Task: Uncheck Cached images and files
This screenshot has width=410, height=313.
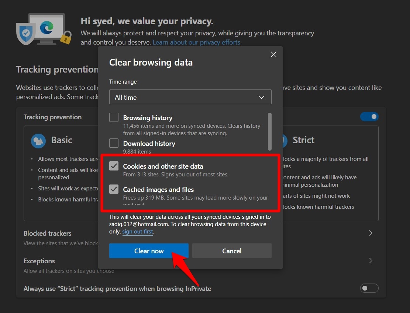Action: [x=114, y=189]
